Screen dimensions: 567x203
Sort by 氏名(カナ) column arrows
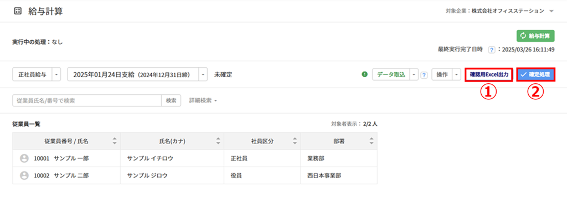click(218, 141)
